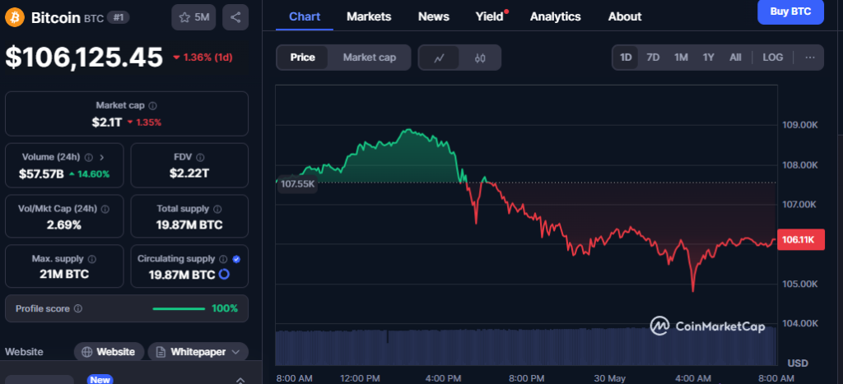The height and width of the screenshot is (384, 843).
Task: Click the New badge at bottom
Action: (100, 380)
